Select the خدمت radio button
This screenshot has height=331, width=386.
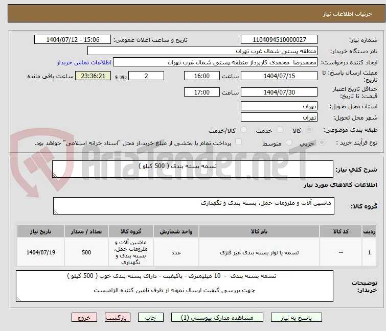tap(280, 130)
